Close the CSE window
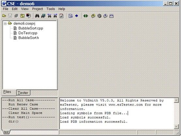The height and width of the screenshot is (136, 181). tap(176, 4)
